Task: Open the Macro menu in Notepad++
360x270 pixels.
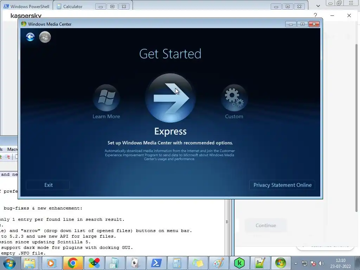Action: (12, 149)
